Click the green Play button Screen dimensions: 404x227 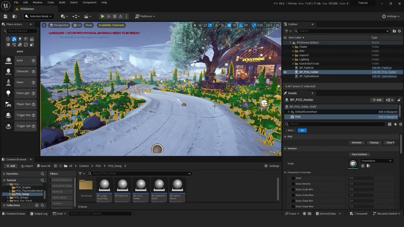click(103, 16)
